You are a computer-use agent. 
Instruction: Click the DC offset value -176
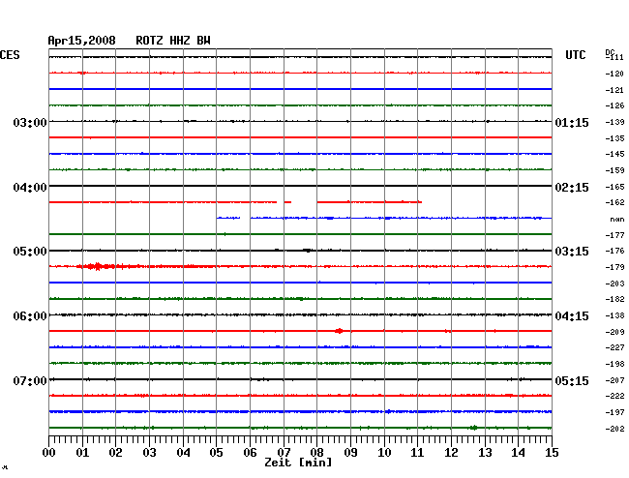[614, 251]
